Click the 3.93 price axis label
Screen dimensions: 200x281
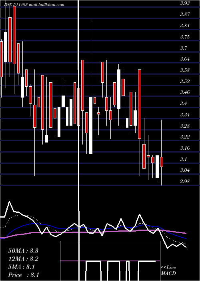[185, 3]
